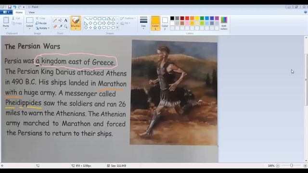Select the Color picker eyedropper tool
This screenshot has height=173, width=308.
pyautogui.click(x=60, y=26)
